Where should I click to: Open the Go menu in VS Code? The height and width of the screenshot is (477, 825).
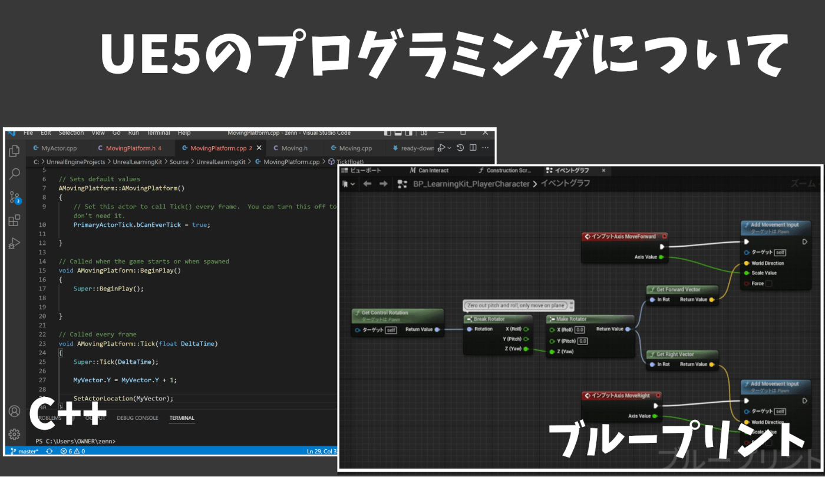tap(116, 133)
